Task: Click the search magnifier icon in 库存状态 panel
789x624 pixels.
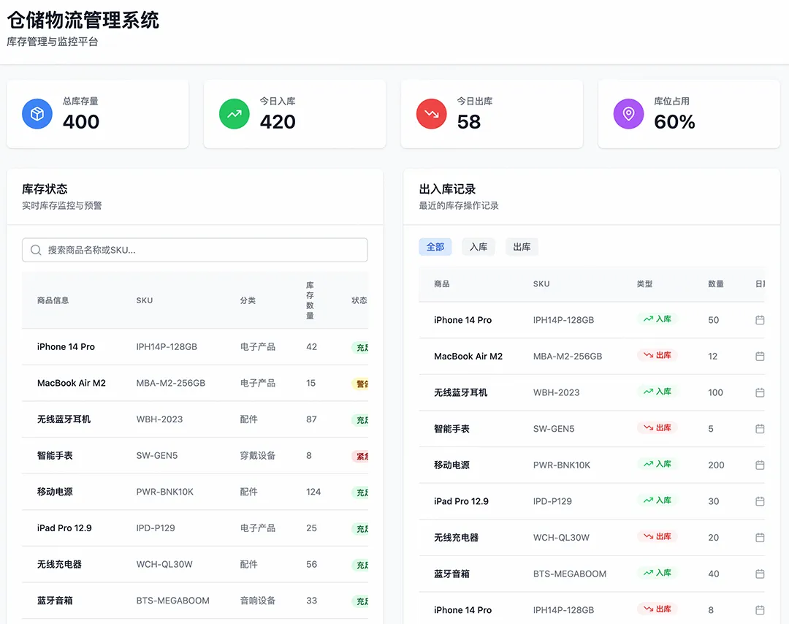Action: pos(35,250)
